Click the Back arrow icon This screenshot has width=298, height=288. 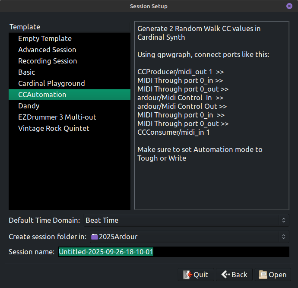[225, 275]
